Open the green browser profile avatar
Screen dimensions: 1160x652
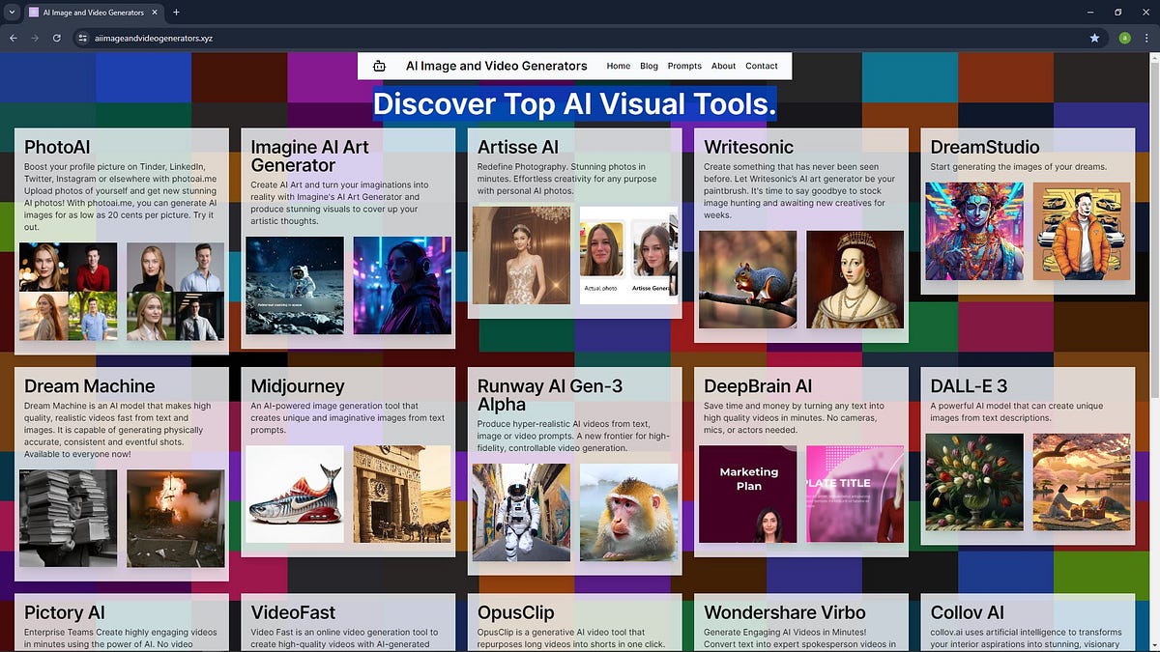[x=1124, y=38]
